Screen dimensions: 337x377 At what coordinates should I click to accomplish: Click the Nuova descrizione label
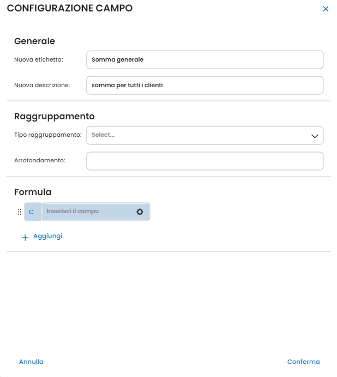42,85
